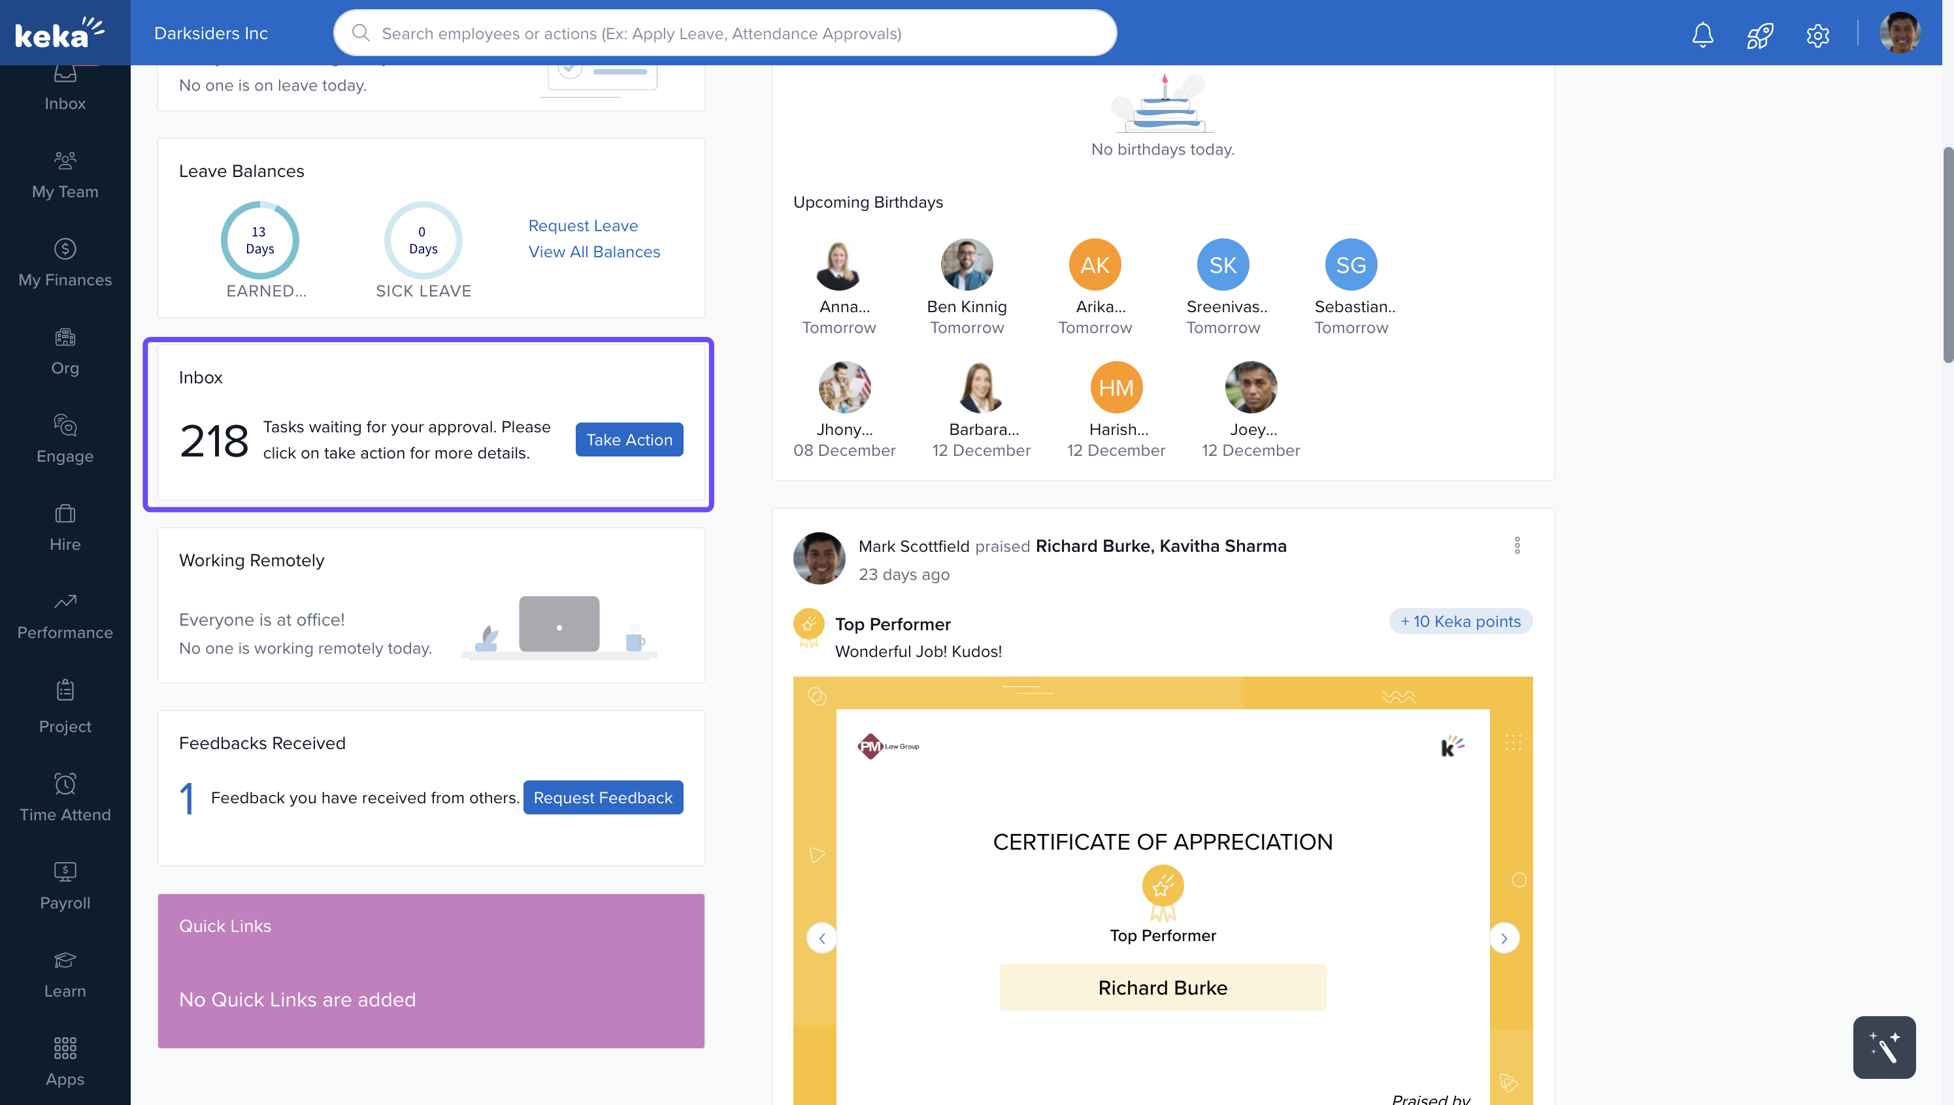This screenshot has height=1105, width=1954.
Task: Open the praise post three-dot menu
Action: tap(1517, 545)
